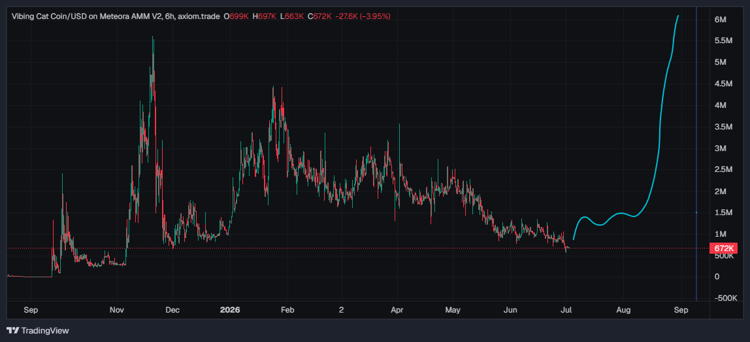This screenshot has width=750, height=342.
Task: Click the Feb label on time axis
Action: 287,310
